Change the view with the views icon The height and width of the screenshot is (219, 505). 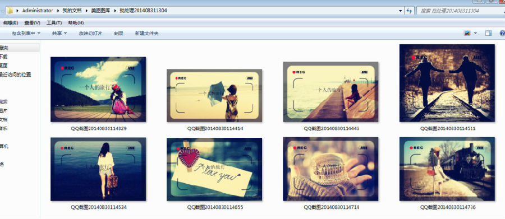467,33
